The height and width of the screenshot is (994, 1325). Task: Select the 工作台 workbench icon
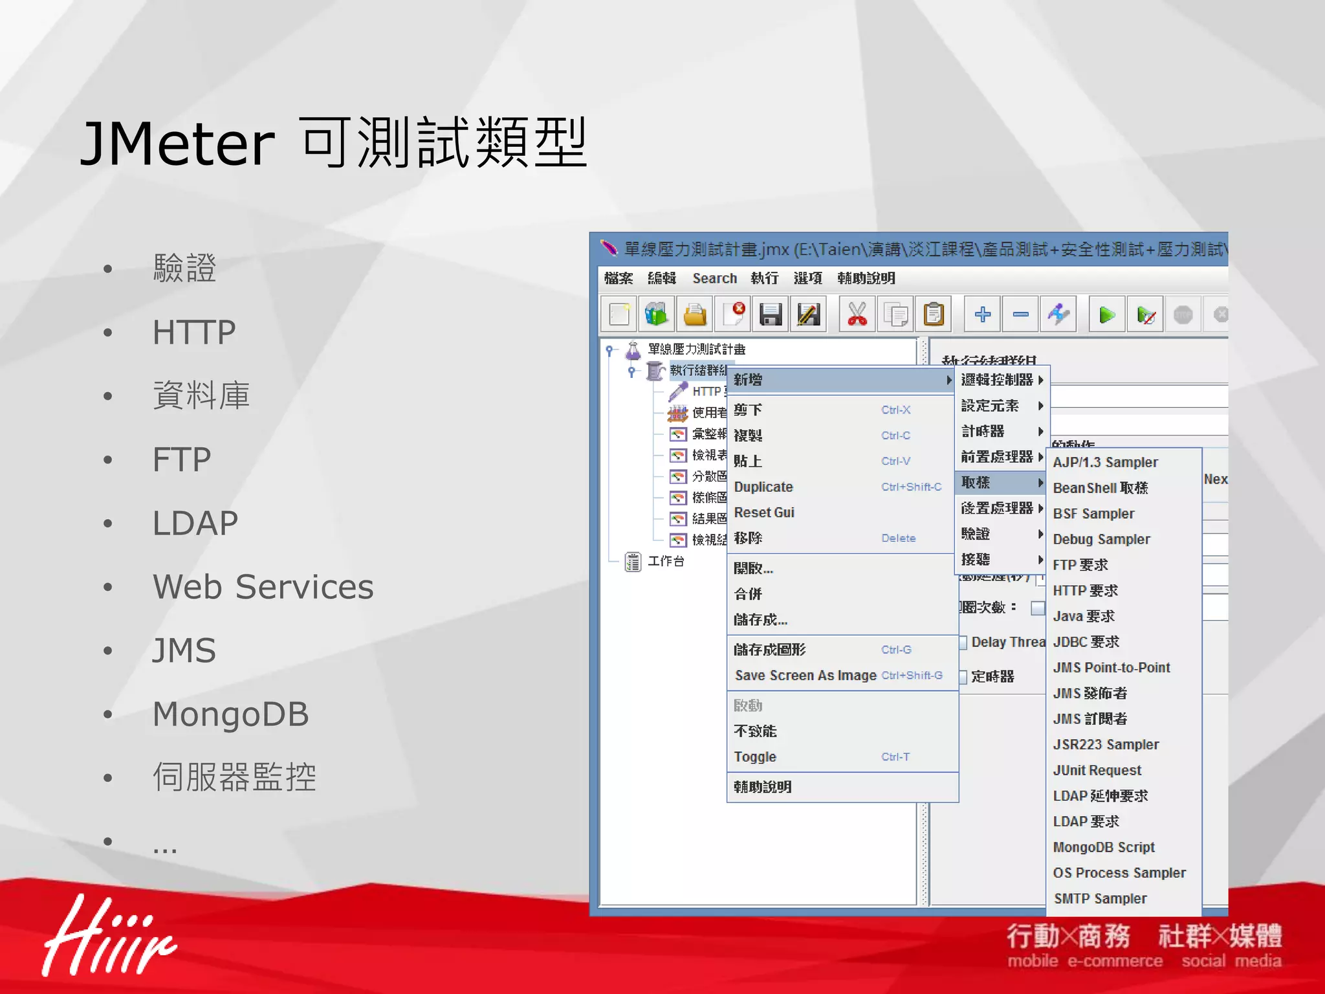[633, 561]
